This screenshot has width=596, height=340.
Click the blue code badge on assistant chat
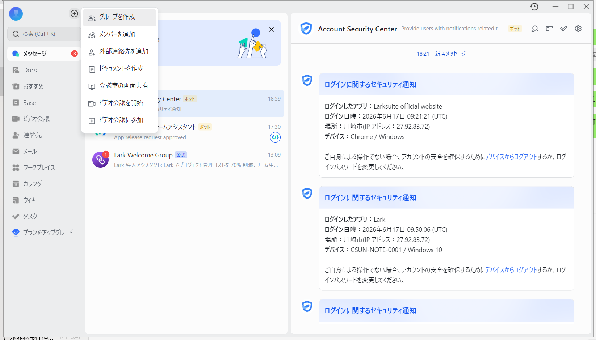275,137
